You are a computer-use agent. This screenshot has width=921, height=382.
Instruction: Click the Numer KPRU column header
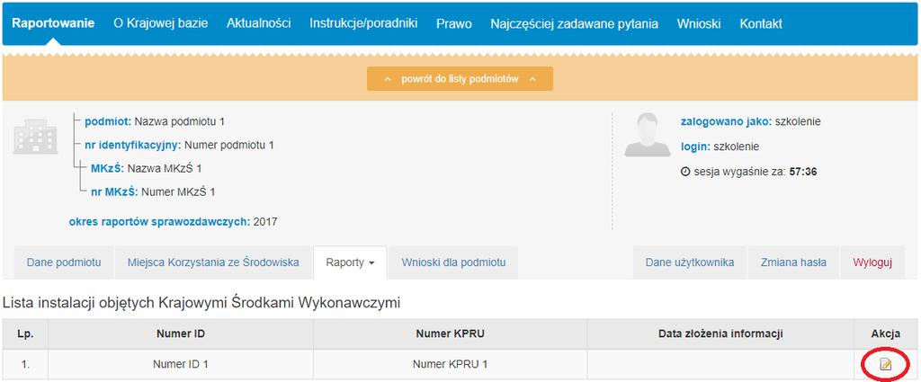point(450,334)
